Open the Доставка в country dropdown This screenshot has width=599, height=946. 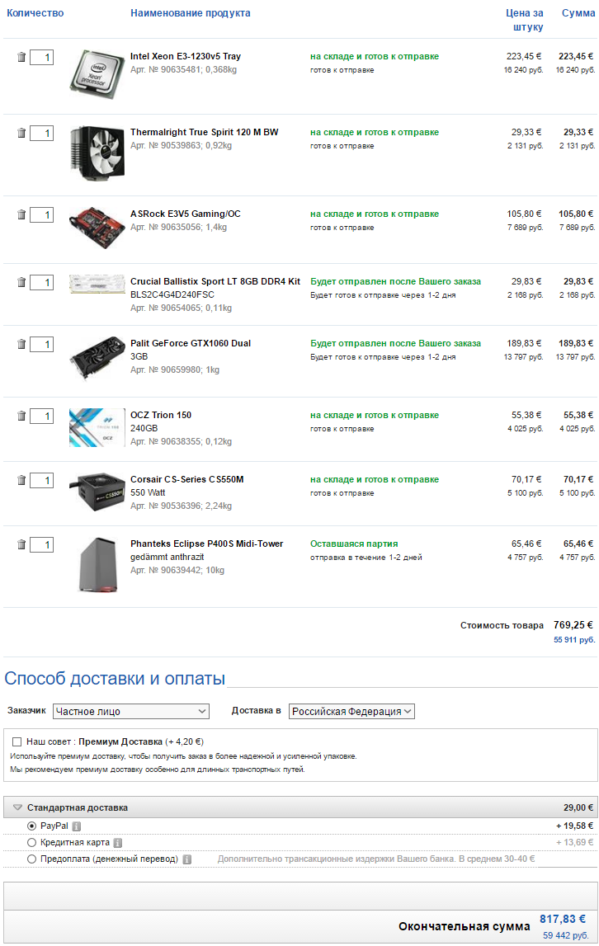click(x=351, y=711)
